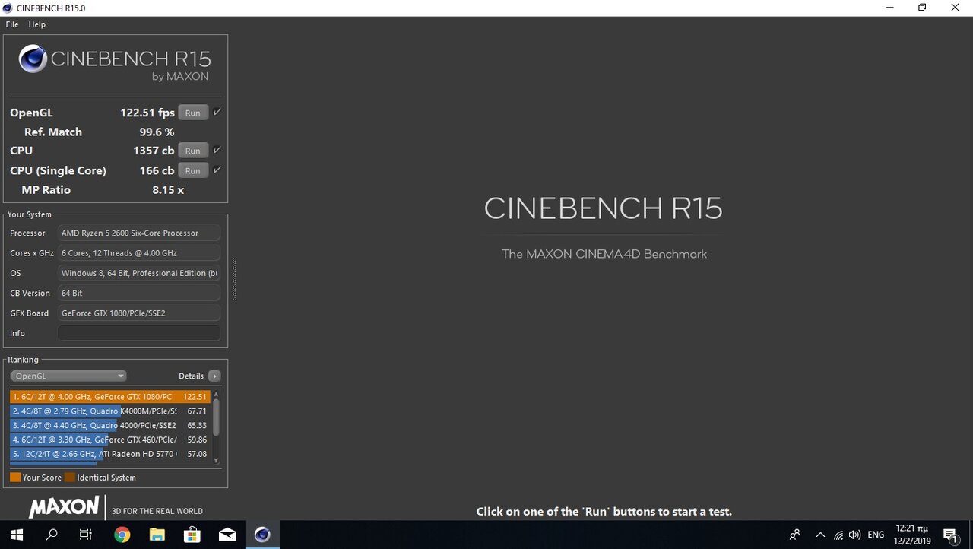Screen dimensions: 973x549
Task: Click the Identical System brown swatch
Action: click(70, 478)
